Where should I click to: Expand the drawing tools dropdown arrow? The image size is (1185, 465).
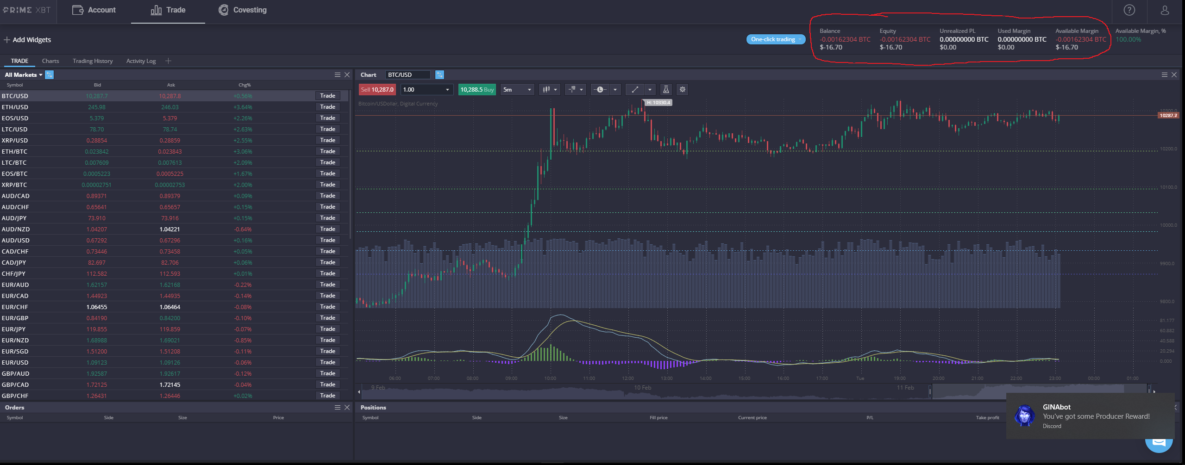[x=650, y=90]
